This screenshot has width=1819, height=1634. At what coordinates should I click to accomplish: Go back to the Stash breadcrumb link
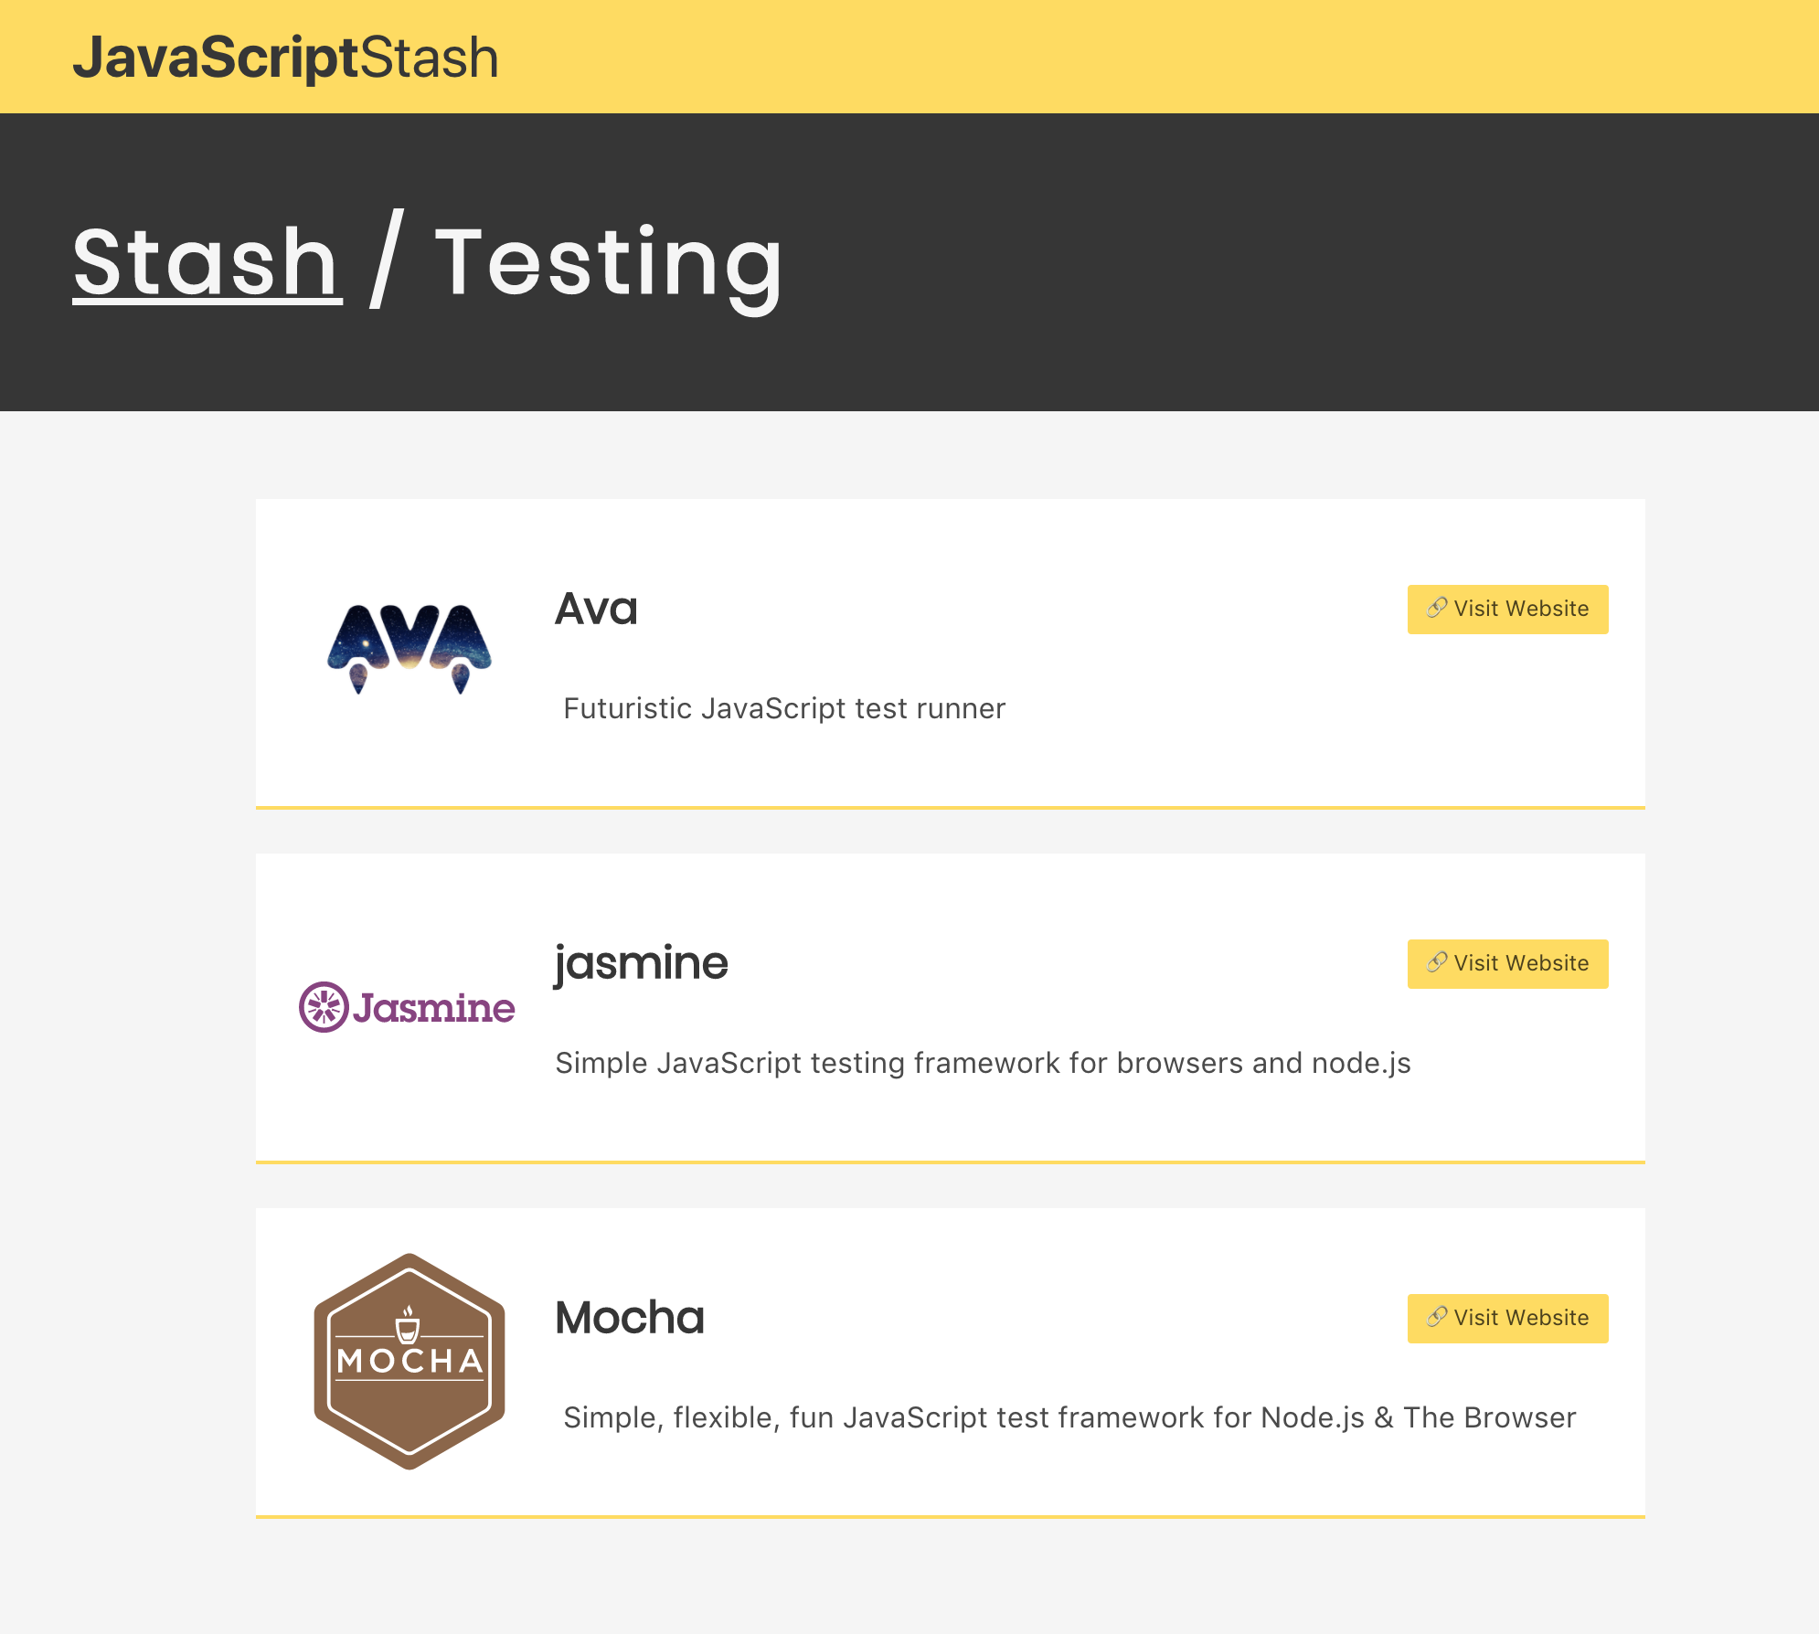[207, 263]
